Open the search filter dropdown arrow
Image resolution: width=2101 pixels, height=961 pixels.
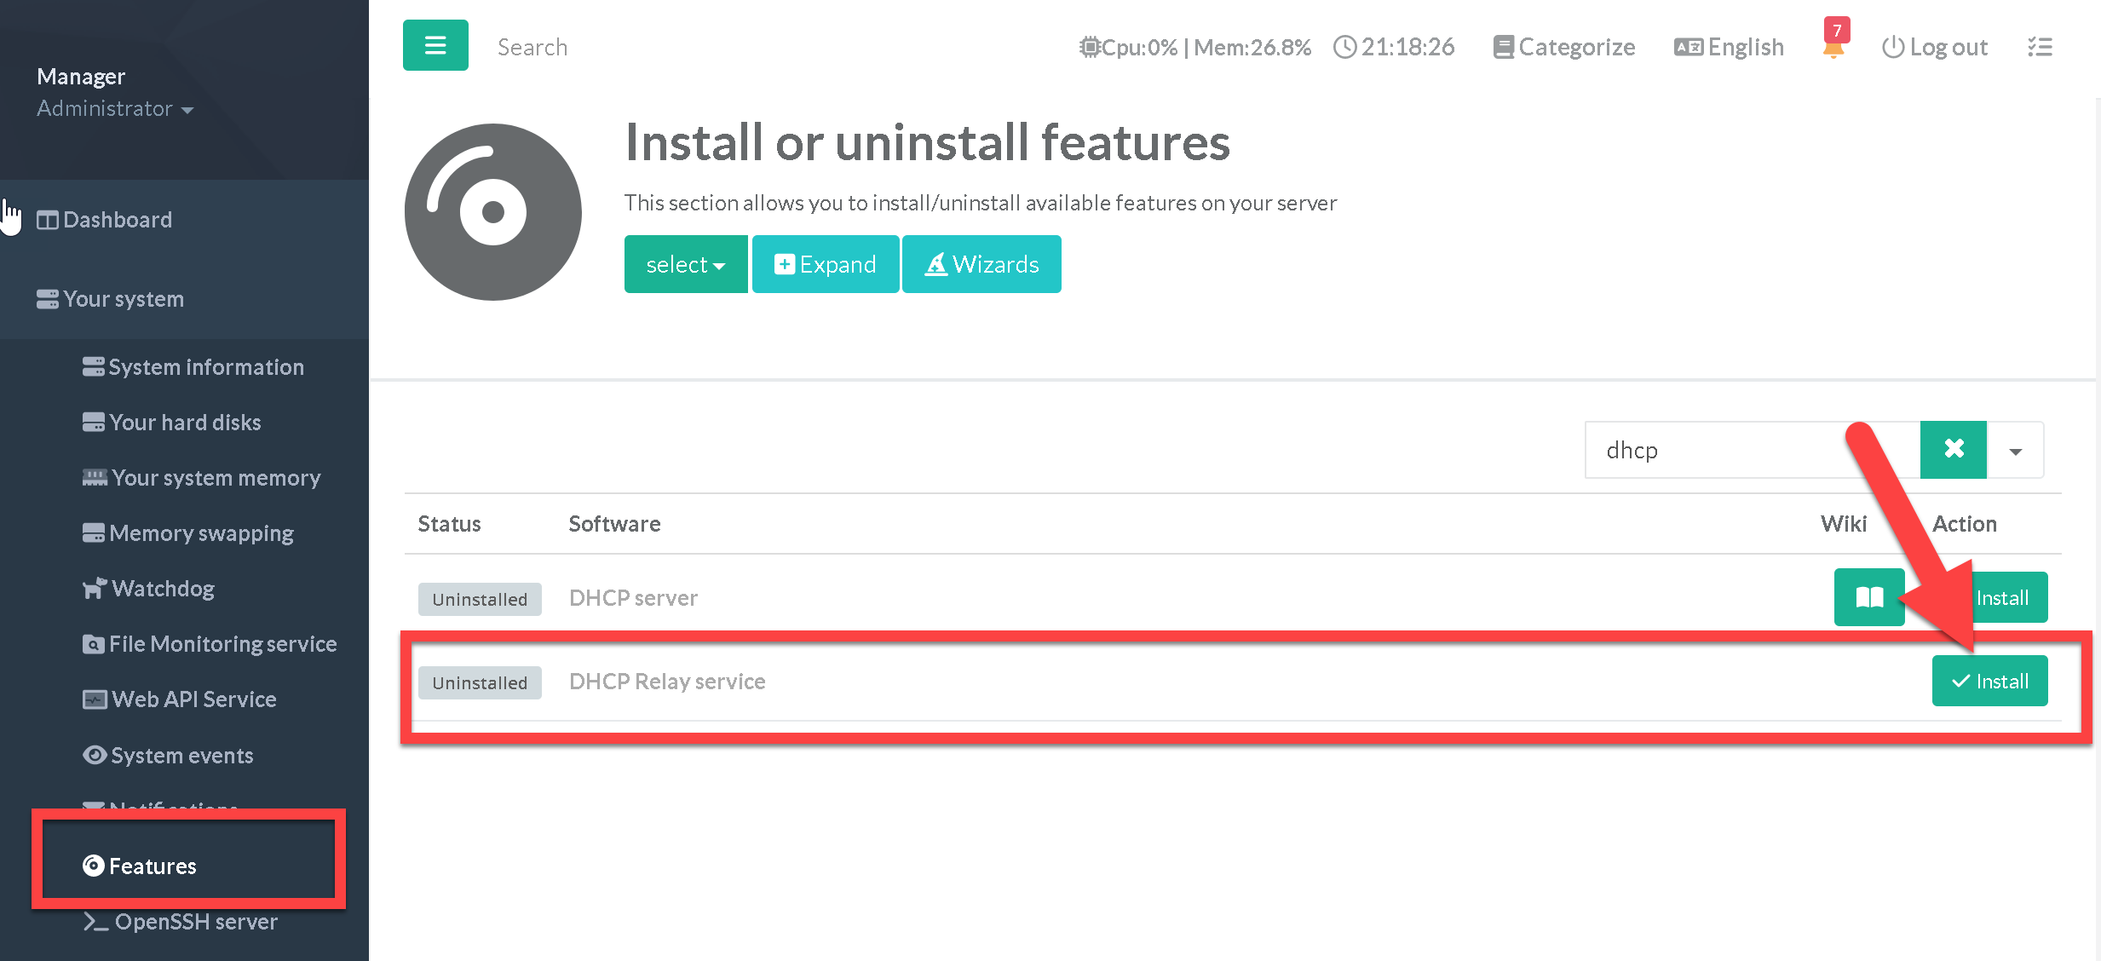2015,451
